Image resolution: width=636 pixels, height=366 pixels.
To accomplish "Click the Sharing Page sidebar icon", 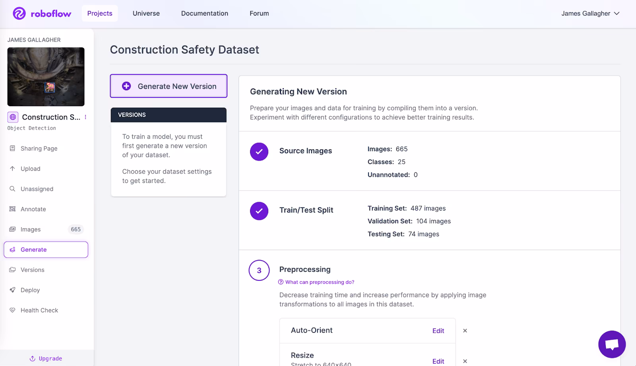I will point(13,148).
